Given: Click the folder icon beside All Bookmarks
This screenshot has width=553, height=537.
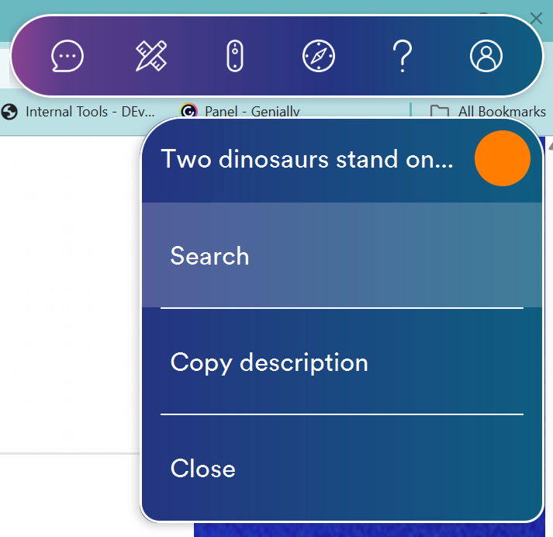Looking at the screenshot, I should (x=440, y=112).
